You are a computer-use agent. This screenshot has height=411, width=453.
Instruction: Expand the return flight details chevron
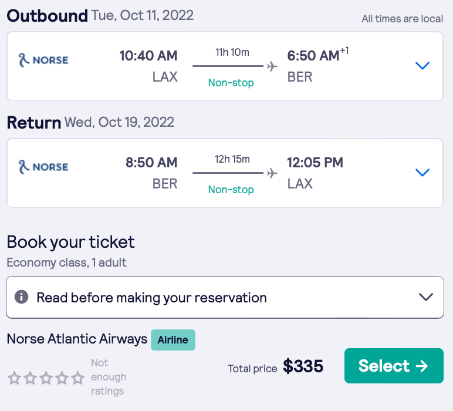422,173
